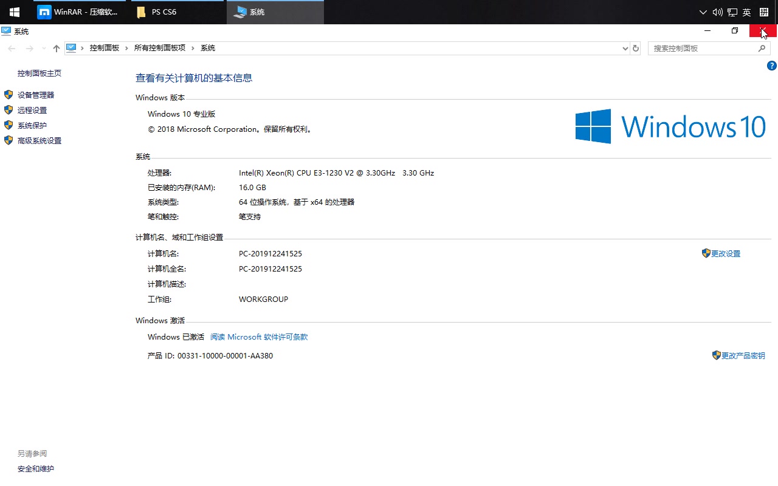Image resolution: width=778 pixels, height=486 pixels.
Task: Open 高级系统设置 link
Action: coord(40,141)
